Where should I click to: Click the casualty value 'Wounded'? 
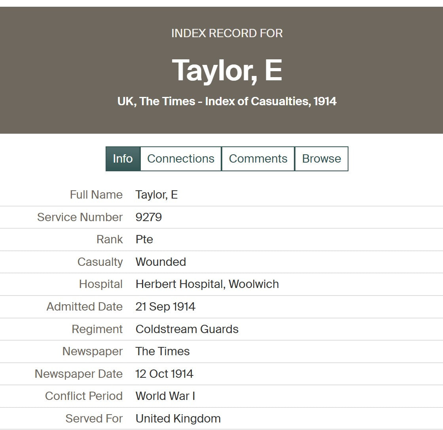pyautogui.click(x=161, y=262)
